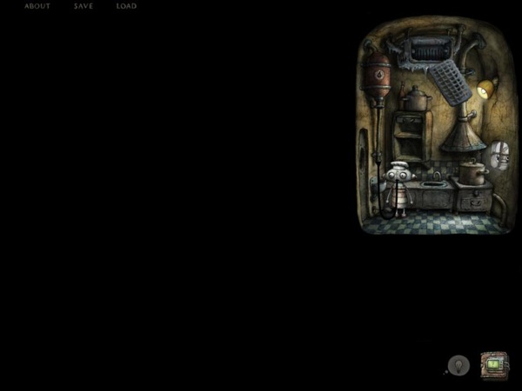Open the SAVE menu

click(84, 6)
